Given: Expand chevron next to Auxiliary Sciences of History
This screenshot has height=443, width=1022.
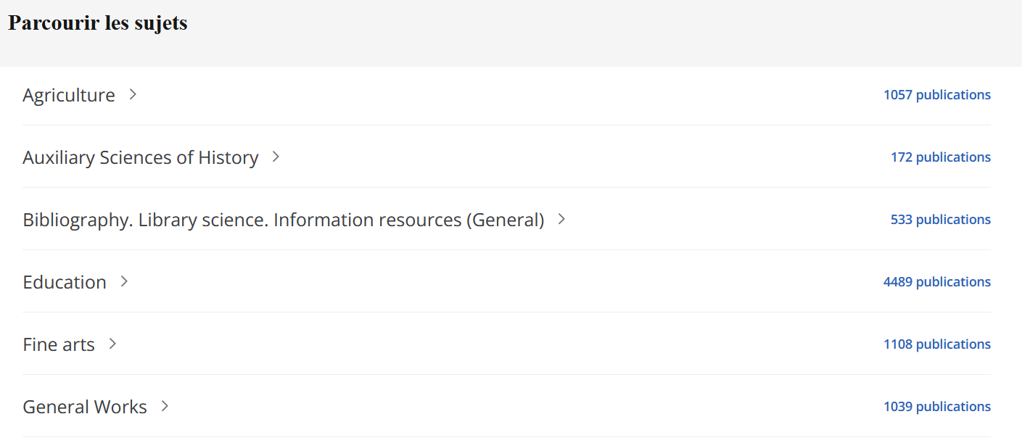Looking at the screenshot, I should [276, 157].
